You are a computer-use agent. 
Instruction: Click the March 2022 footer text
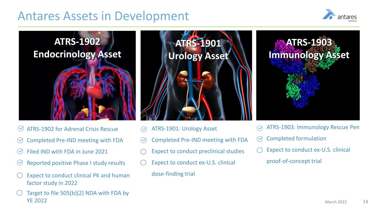pos(336,202)
